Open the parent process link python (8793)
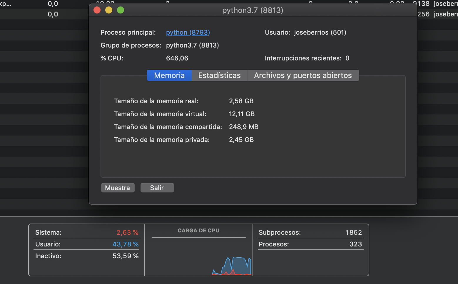458x284 pixels. click(x=188, y=32)
